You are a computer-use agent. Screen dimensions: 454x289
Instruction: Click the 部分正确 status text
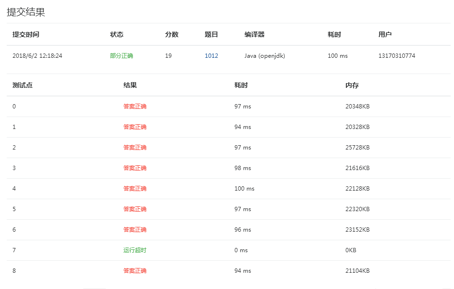tap(122, 56)
